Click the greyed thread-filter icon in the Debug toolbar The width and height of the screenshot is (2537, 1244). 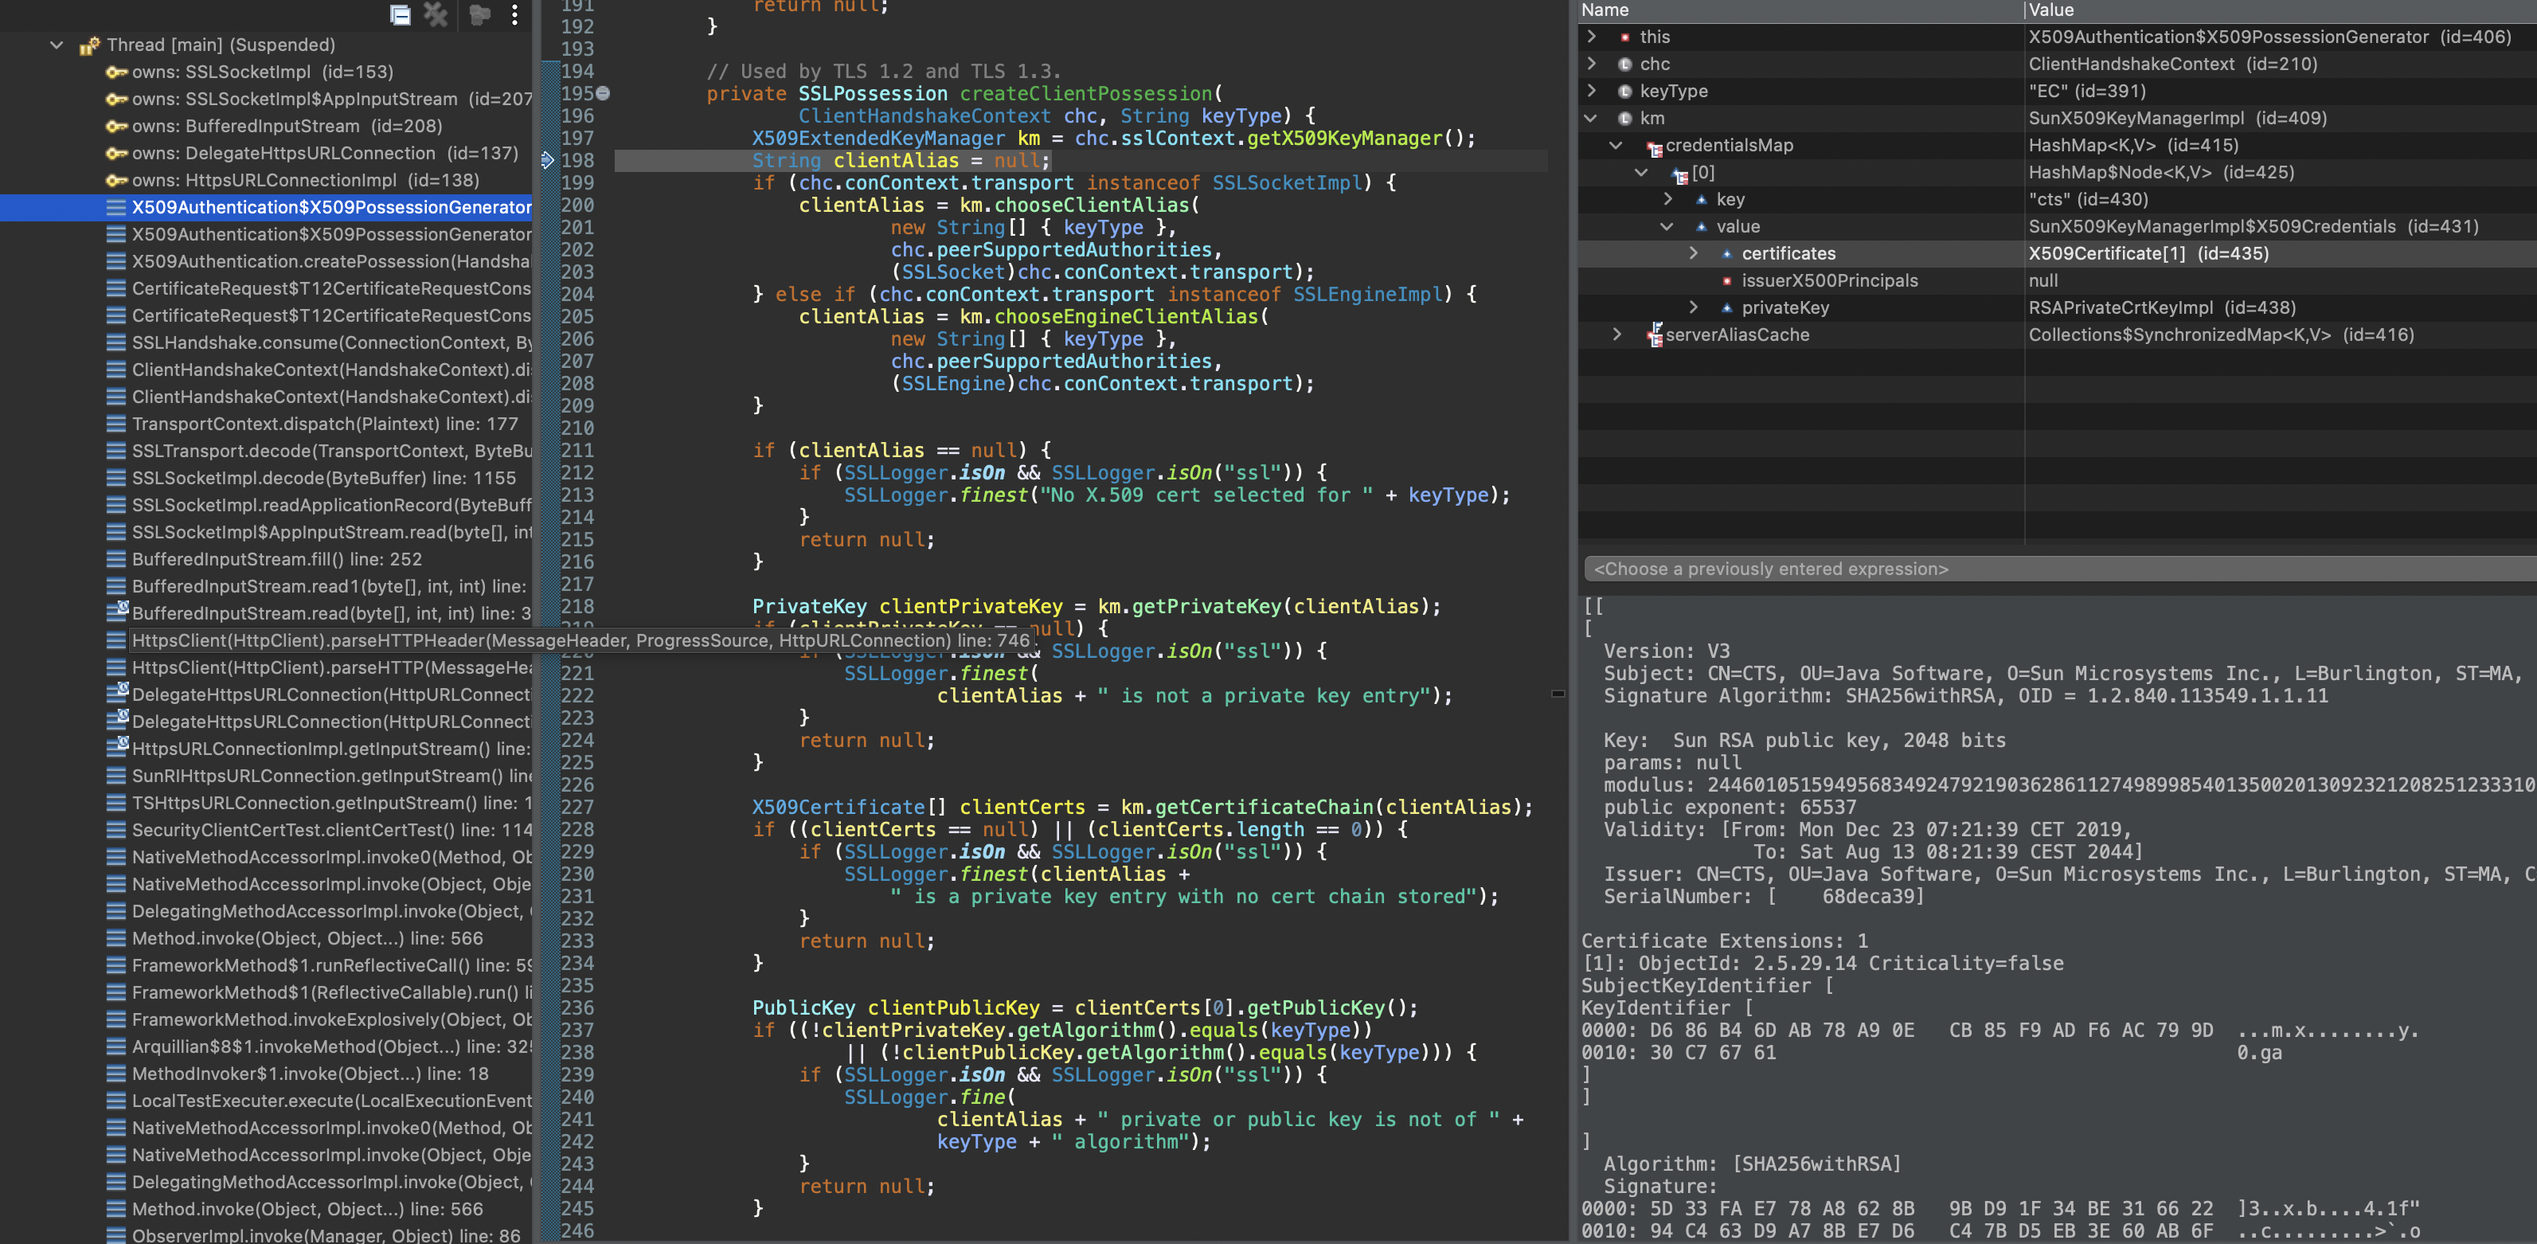(x=479, y=14)
